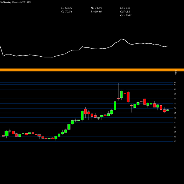Click the 82 price axis label
Viewport: 184px width, 184px height.
pos(175,99)
